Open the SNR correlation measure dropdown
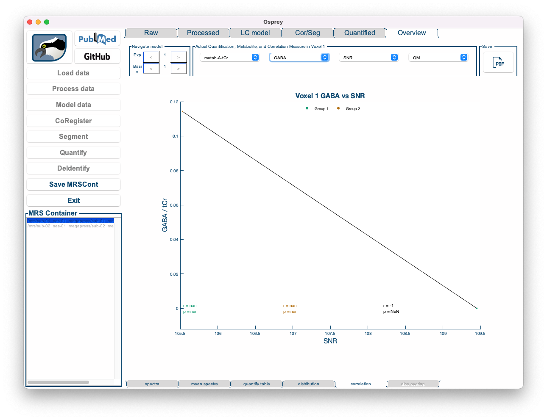Screen dimensions: 547x420 [368, 58]
